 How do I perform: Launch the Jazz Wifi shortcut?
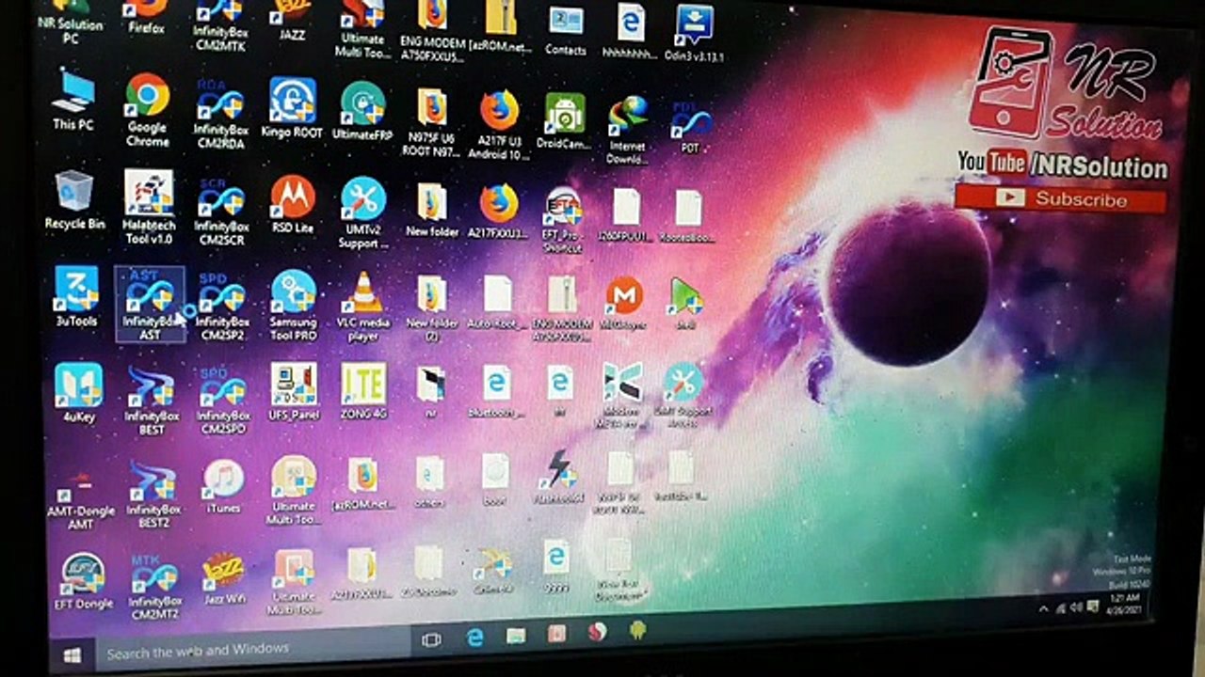(224, 579)
